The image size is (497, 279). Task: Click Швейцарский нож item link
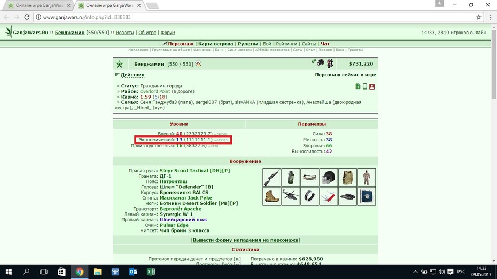coord(183,220)
